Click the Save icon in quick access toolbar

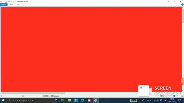5,1
